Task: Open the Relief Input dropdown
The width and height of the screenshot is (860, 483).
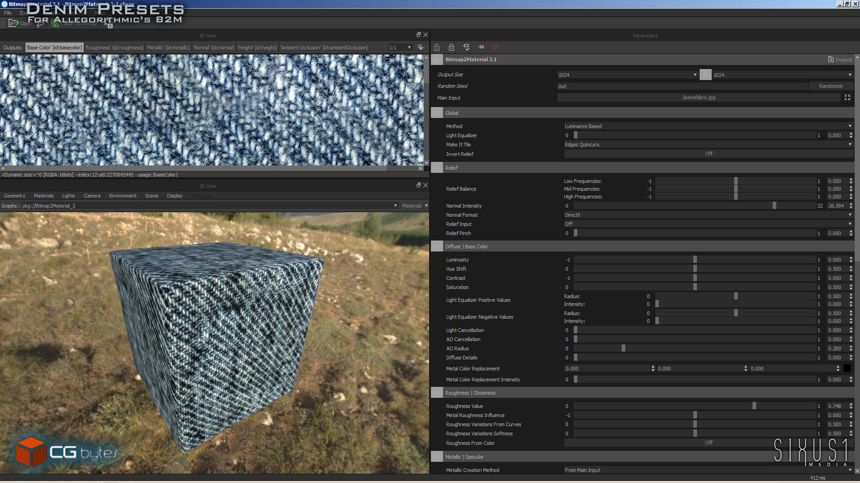Action: coord(708,224)
